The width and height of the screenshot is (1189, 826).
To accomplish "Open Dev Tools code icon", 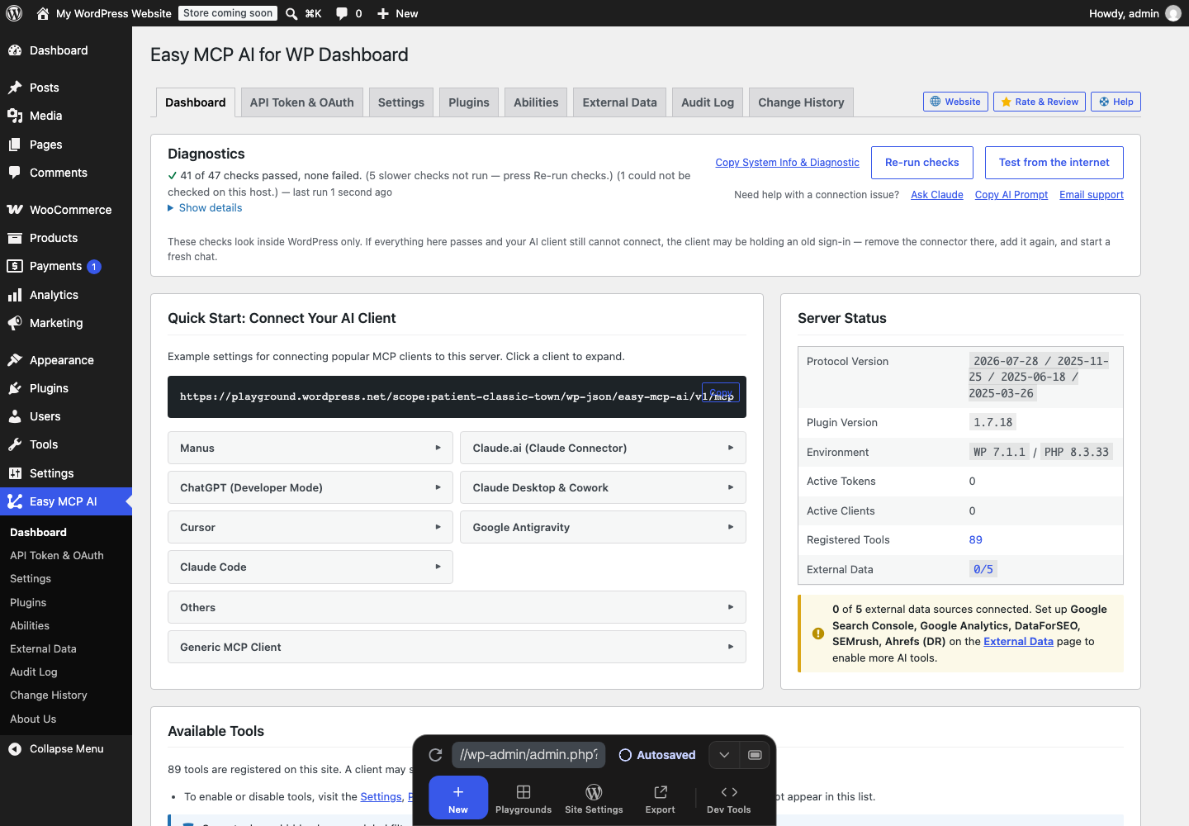I will [x=729, y=792].
